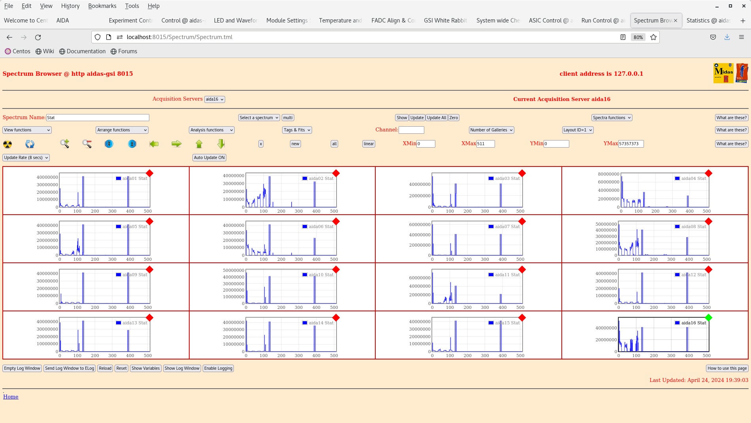Click the green left arrow icon
This screenshot has width=751, height=423.
(x=154, y=144)
